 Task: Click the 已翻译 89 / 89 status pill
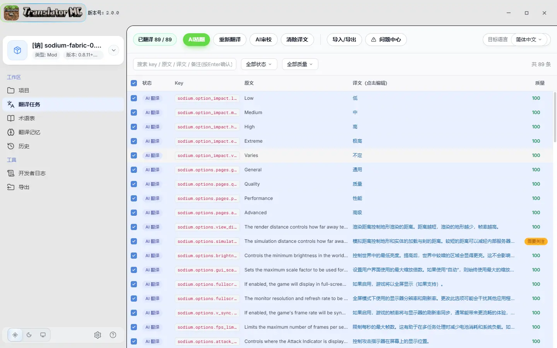point(155,39)
